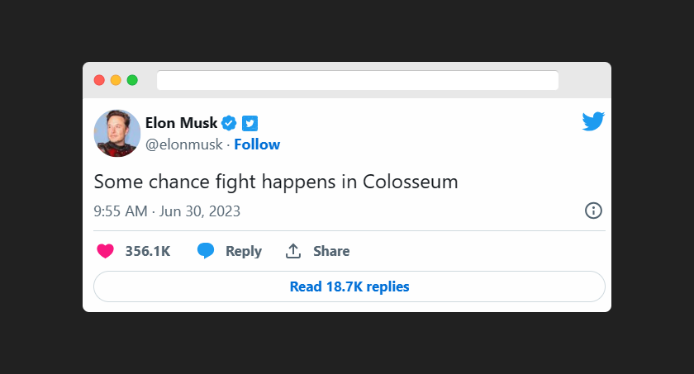Maximize the window with the green dot
Viewport: 694px width, 374px height.
[132, 80]
